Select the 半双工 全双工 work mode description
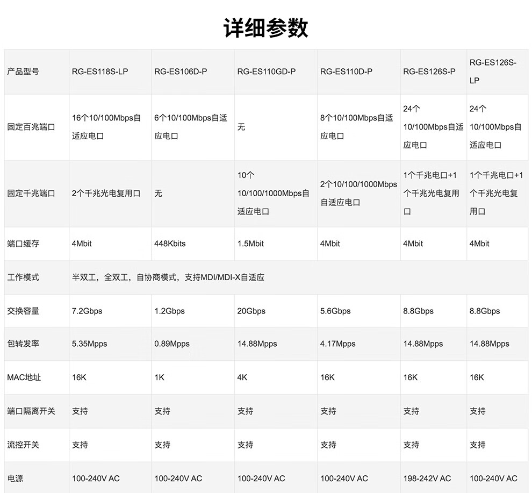 (168, 277)
